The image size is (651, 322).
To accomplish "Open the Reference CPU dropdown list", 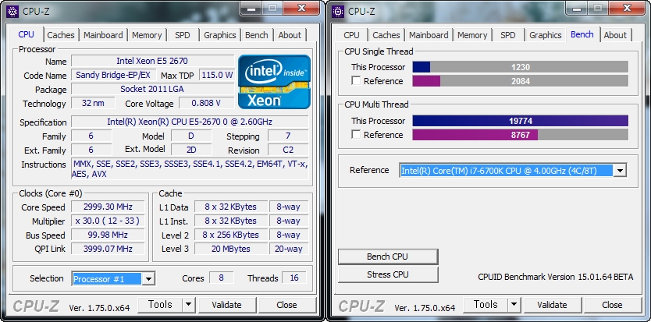I will click(620, 170).
